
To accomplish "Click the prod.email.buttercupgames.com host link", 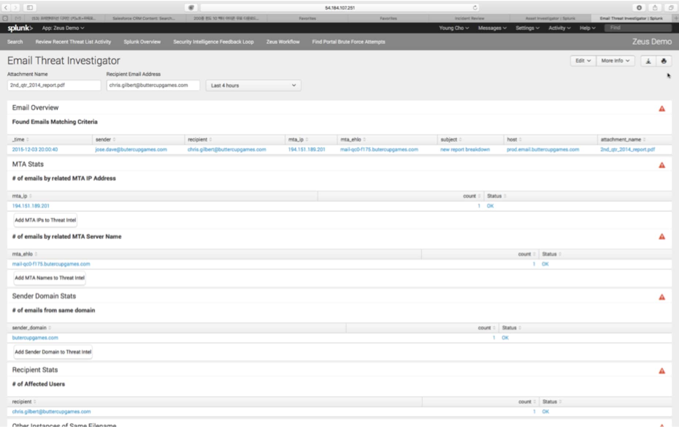I will click(543, 150).
